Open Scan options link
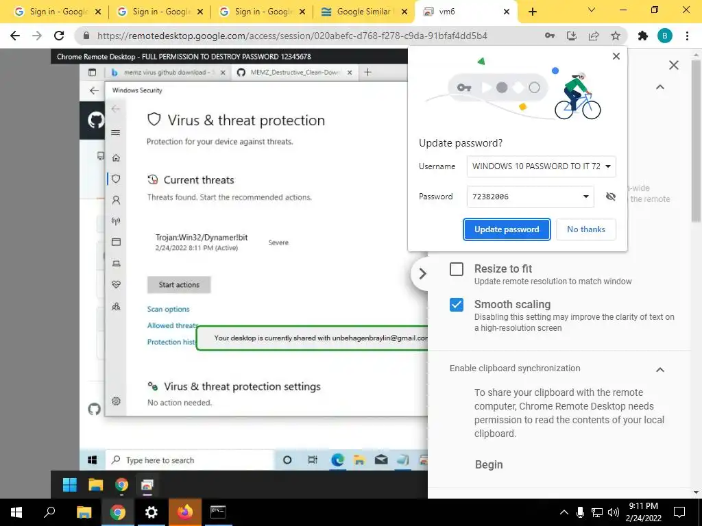Viewport: 702px width, 526px height. pos(169,309)
